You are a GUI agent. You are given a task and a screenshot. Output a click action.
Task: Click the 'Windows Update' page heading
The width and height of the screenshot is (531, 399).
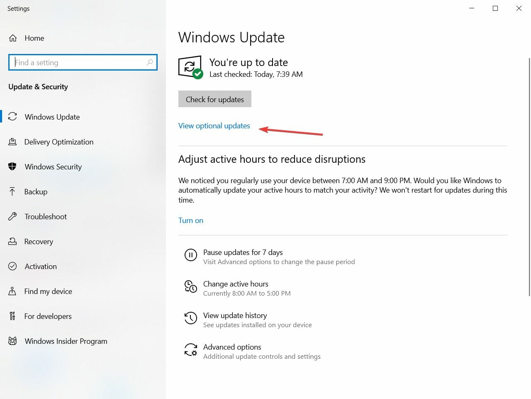[x=231, y=37]
